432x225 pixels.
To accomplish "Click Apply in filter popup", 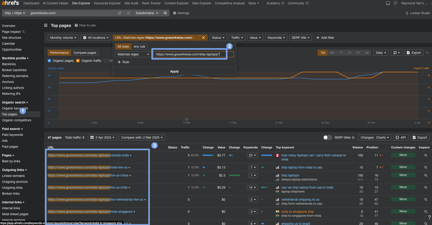I will [174, 71].
